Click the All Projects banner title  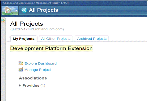43,10
